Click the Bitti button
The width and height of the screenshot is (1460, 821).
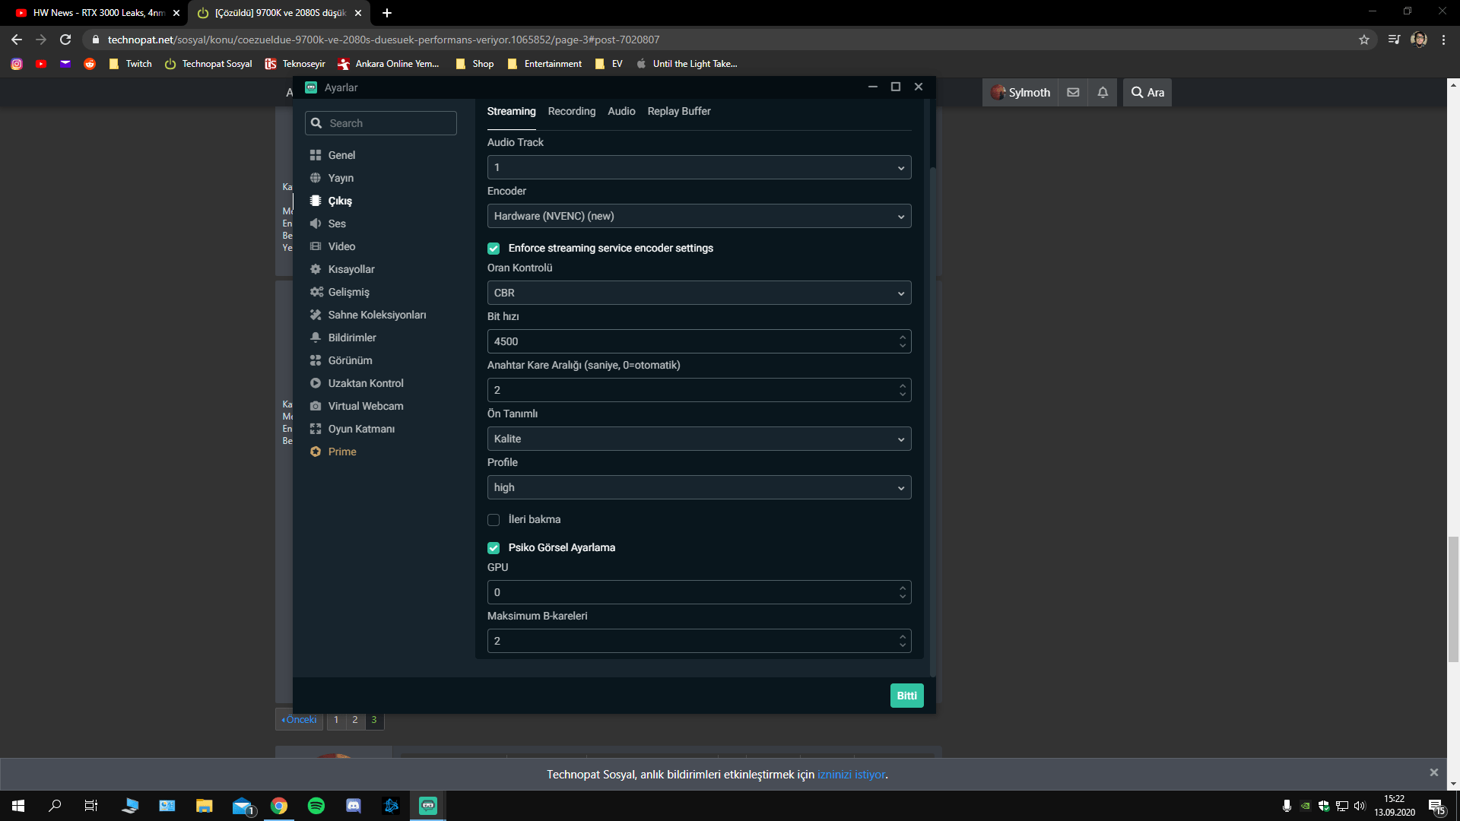(906, 696)
